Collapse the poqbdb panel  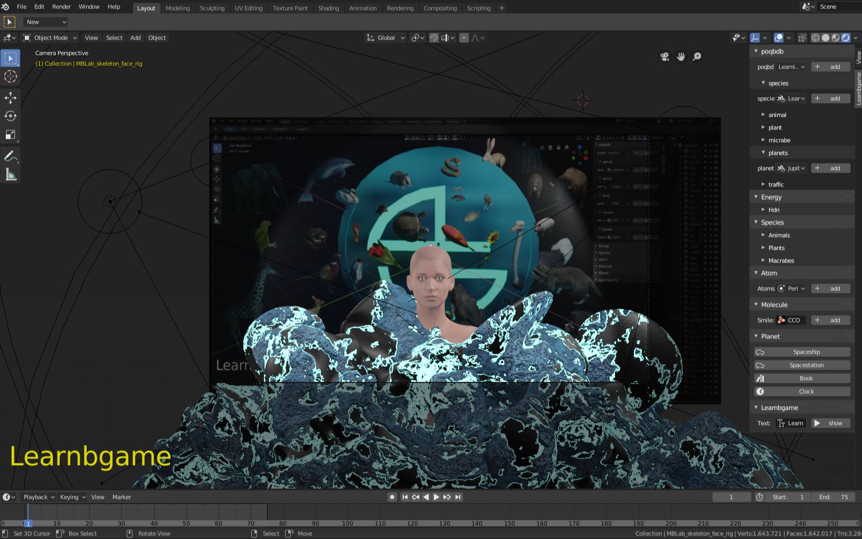click(756, 51)
